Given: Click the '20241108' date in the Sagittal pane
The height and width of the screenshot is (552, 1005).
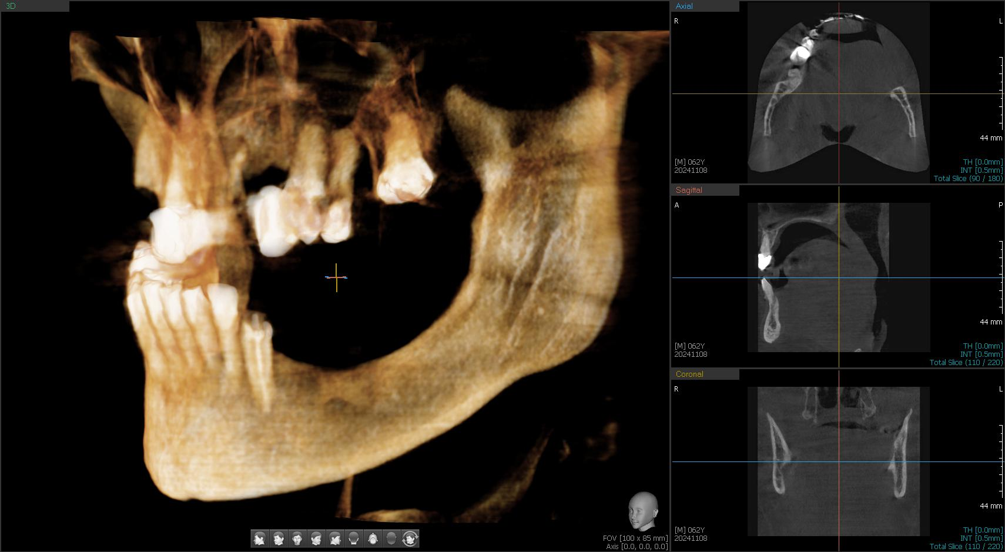Looking at the screenshot, I should coord(691,354).
